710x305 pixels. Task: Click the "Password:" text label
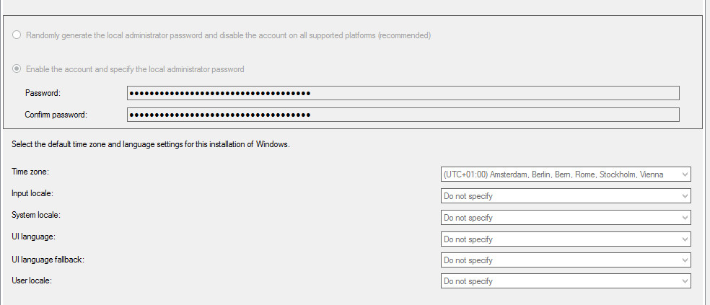pos(43,93)
